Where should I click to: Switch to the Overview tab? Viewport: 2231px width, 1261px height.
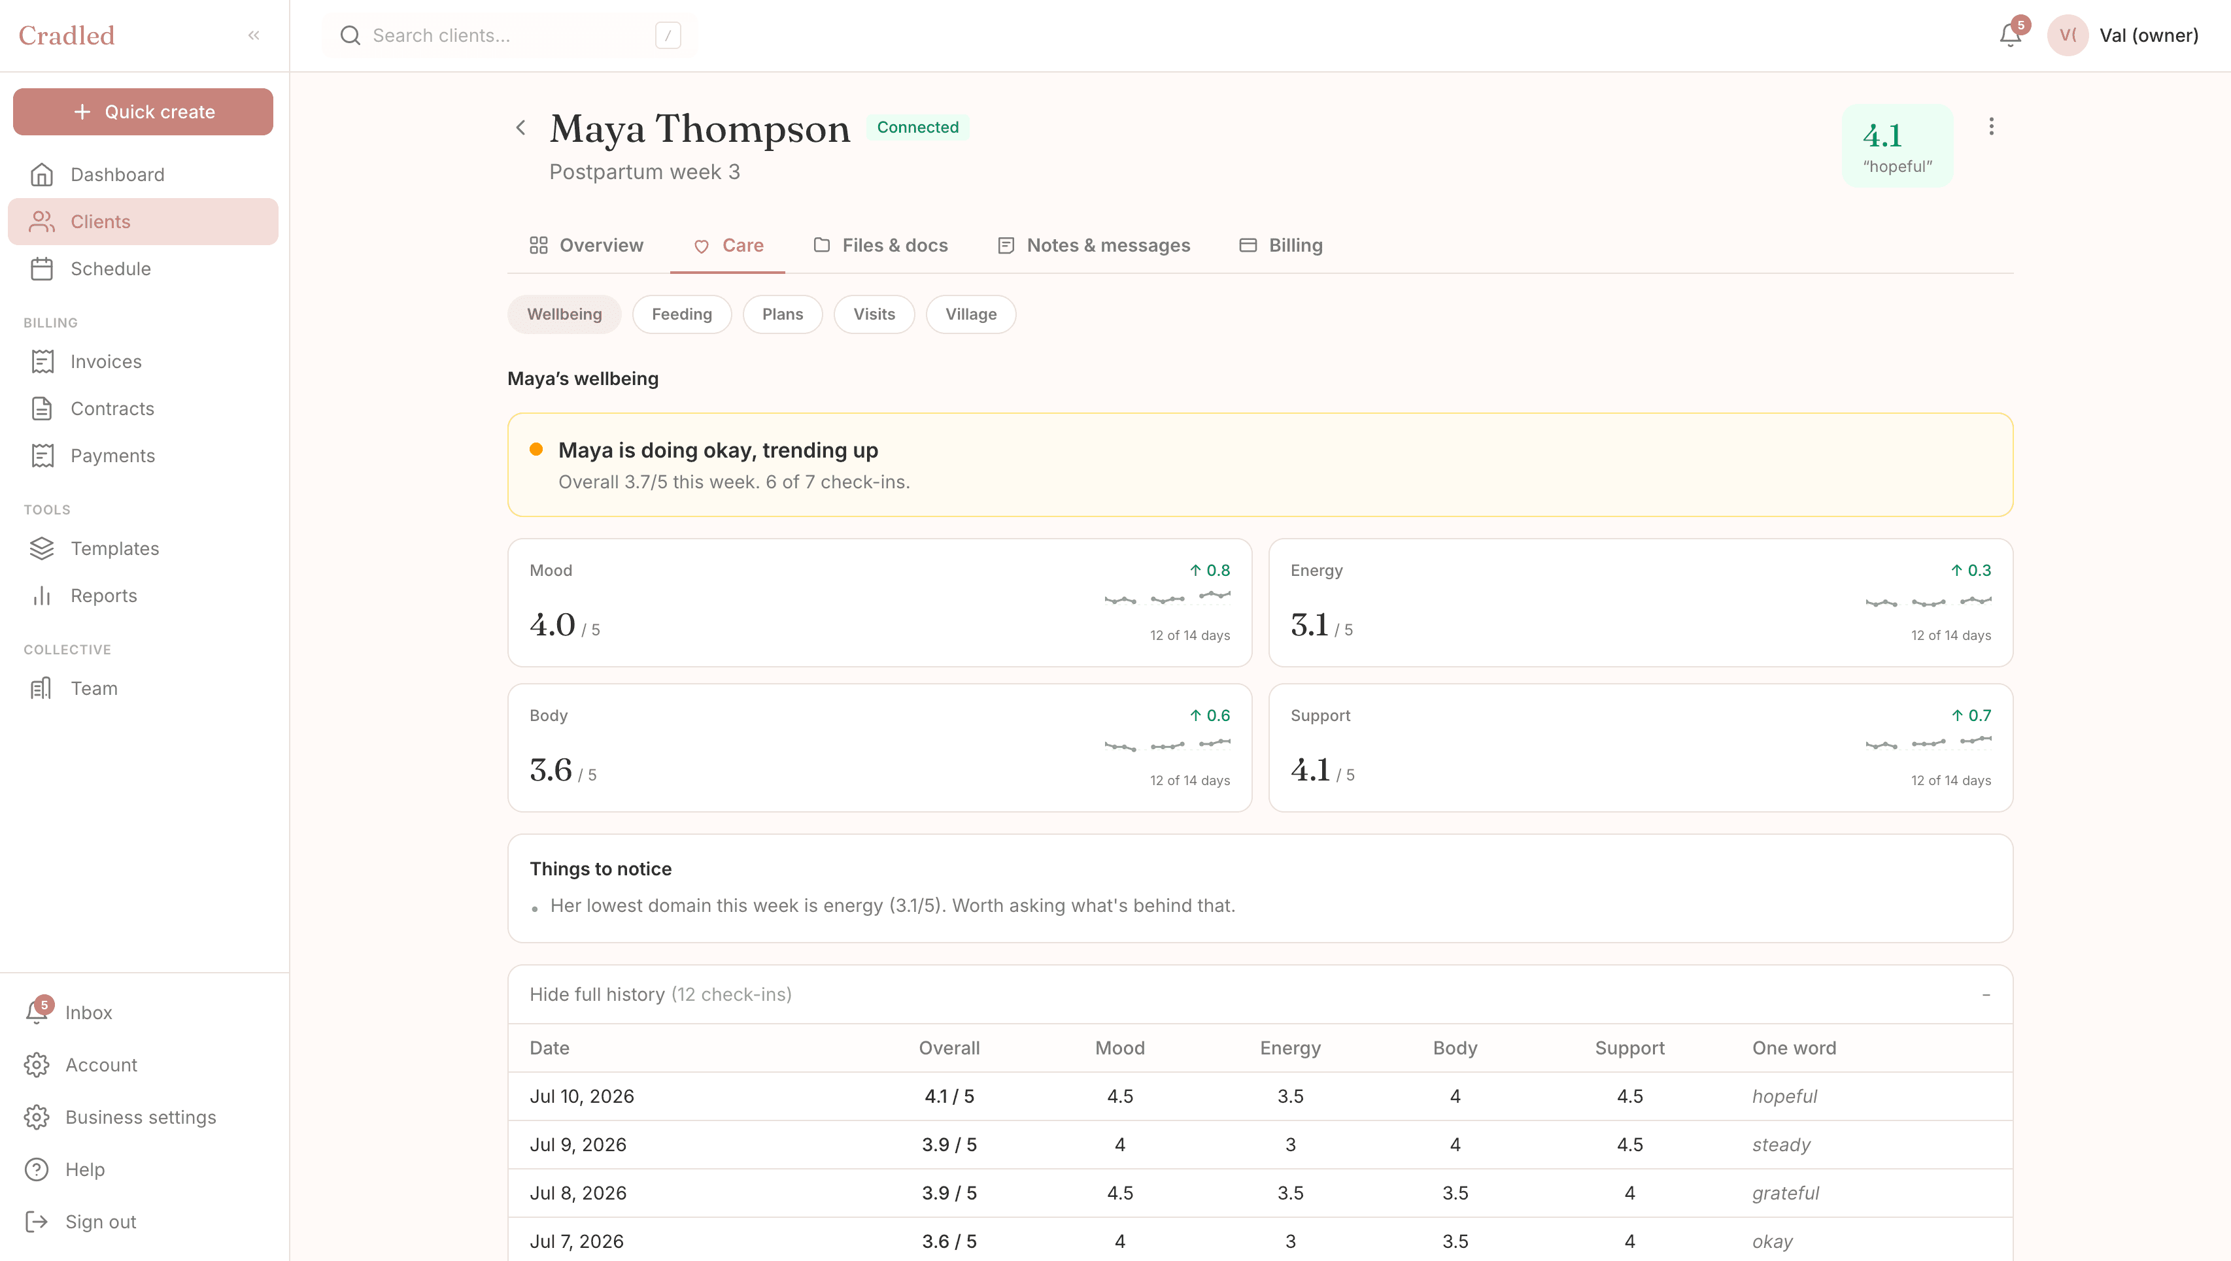(587, 246)
